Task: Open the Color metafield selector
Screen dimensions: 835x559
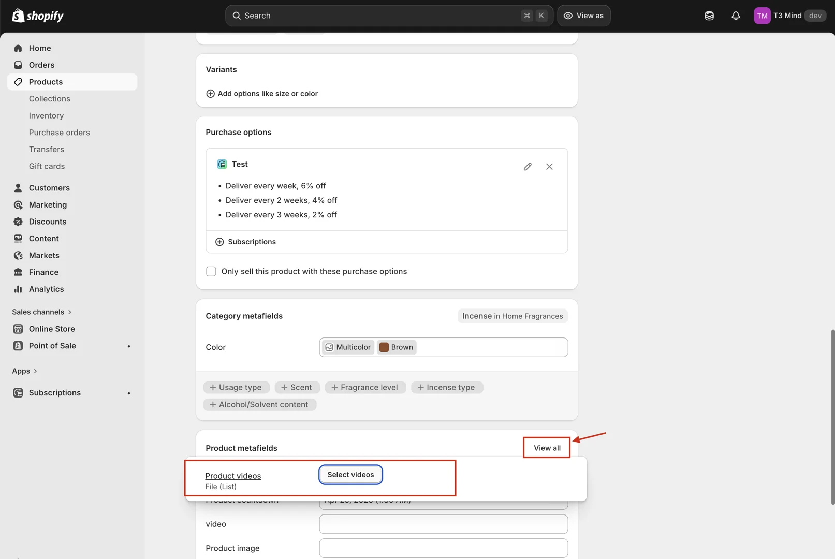Action: point(444,347)
